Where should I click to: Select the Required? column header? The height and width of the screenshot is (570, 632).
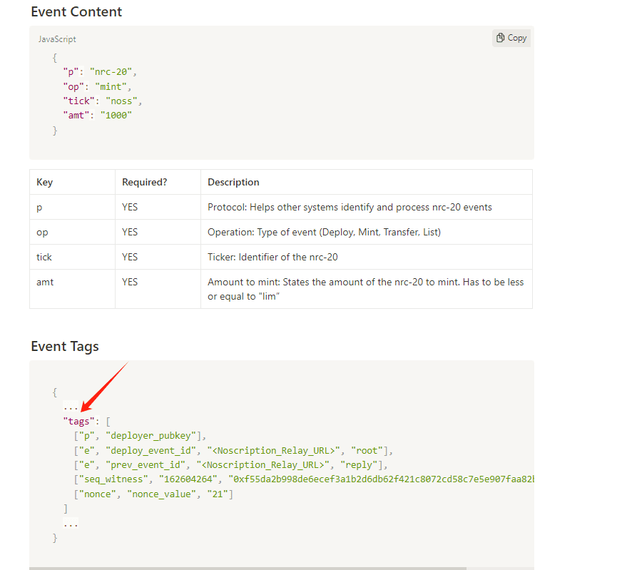144,182
